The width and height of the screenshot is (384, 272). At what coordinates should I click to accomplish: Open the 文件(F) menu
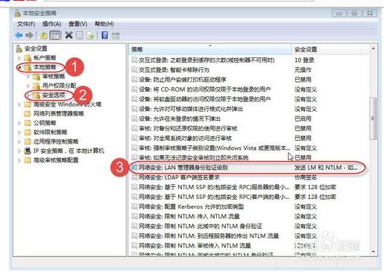pyautogui.click(x=26, y=24)
